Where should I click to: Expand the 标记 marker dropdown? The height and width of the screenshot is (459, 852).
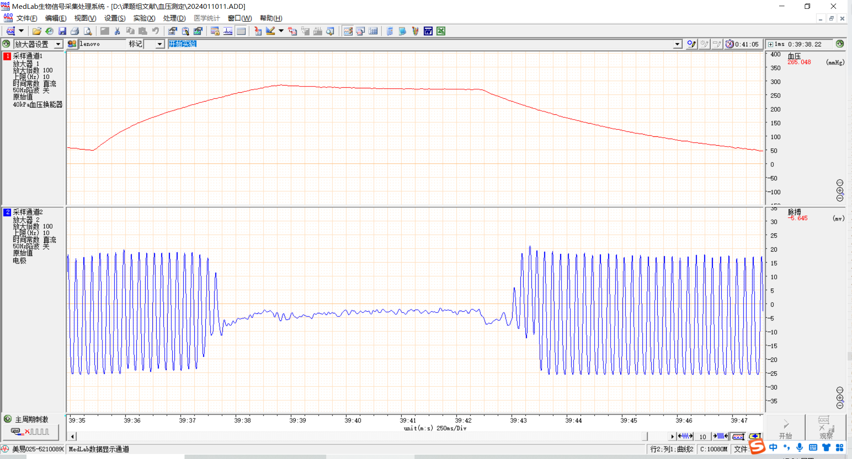point(160,44)
